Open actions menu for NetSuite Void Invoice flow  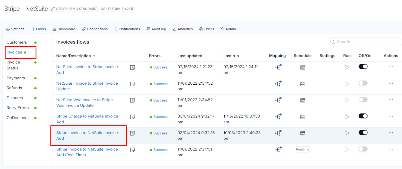[391, 100]
